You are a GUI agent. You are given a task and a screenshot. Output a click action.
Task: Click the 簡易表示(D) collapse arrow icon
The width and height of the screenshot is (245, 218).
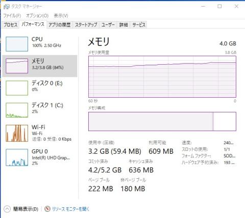7,209
